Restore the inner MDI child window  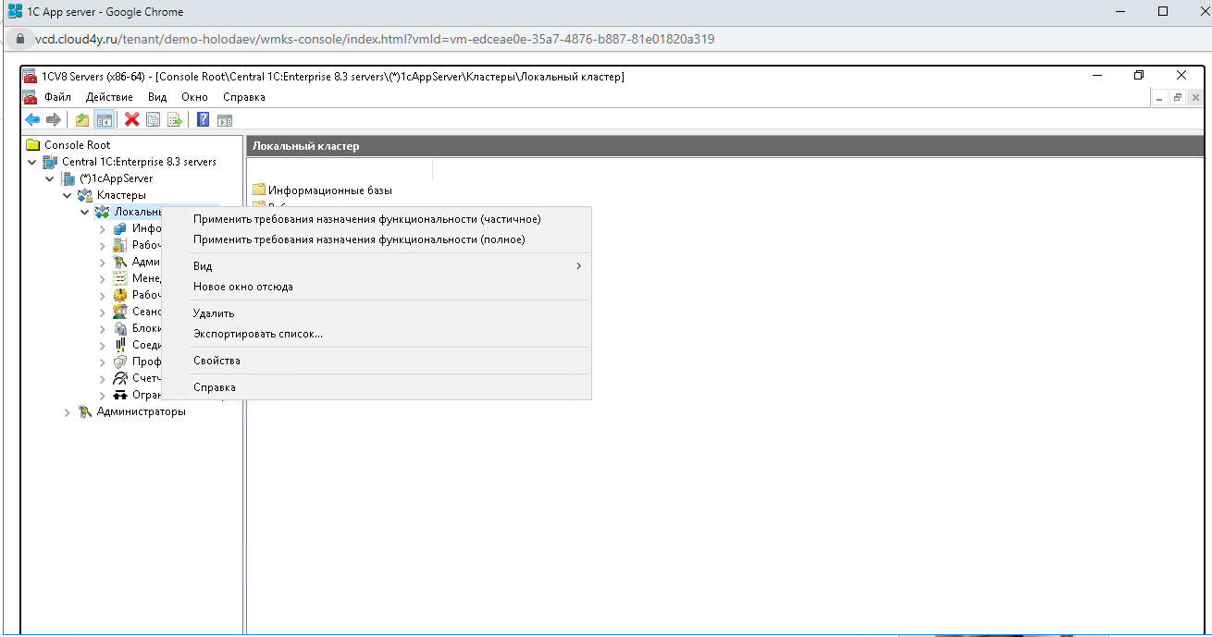[1178, 97]
